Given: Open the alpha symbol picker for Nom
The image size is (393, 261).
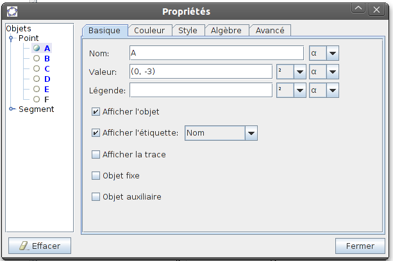Looking at the screenshot, I should pyautogui.click(x=323, y=53).
